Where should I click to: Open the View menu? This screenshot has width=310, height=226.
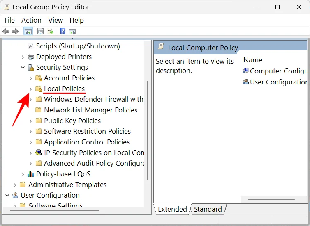56,20
